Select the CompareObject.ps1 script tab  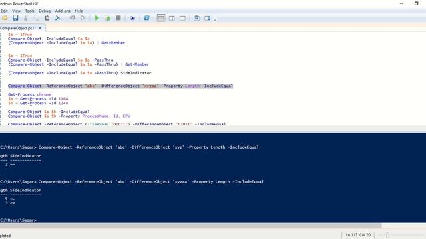coord(18,28)
